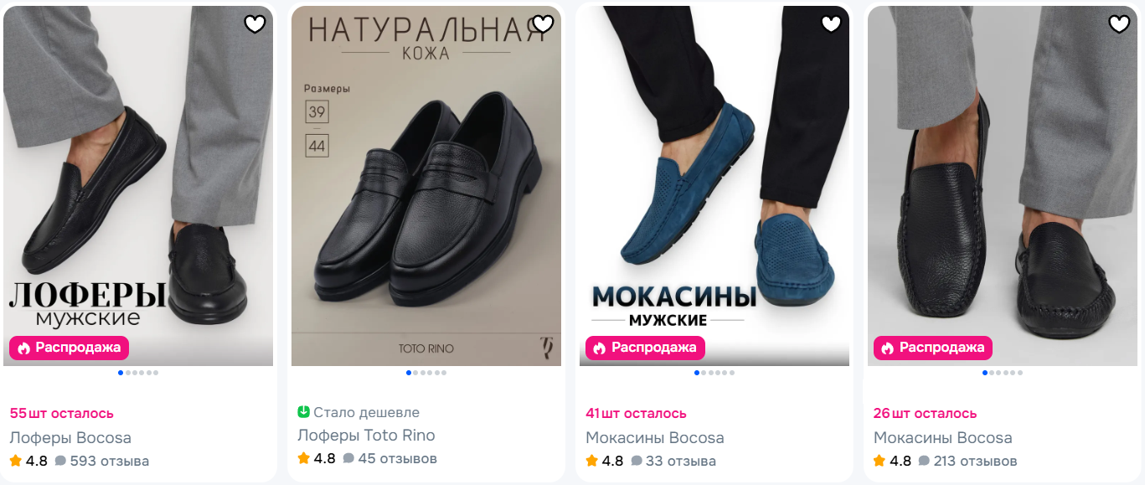The width and height of the screenshot is (1145, 485).
Task: Open Лоферы Toto Rino product title
Action: tap(366, 436)
